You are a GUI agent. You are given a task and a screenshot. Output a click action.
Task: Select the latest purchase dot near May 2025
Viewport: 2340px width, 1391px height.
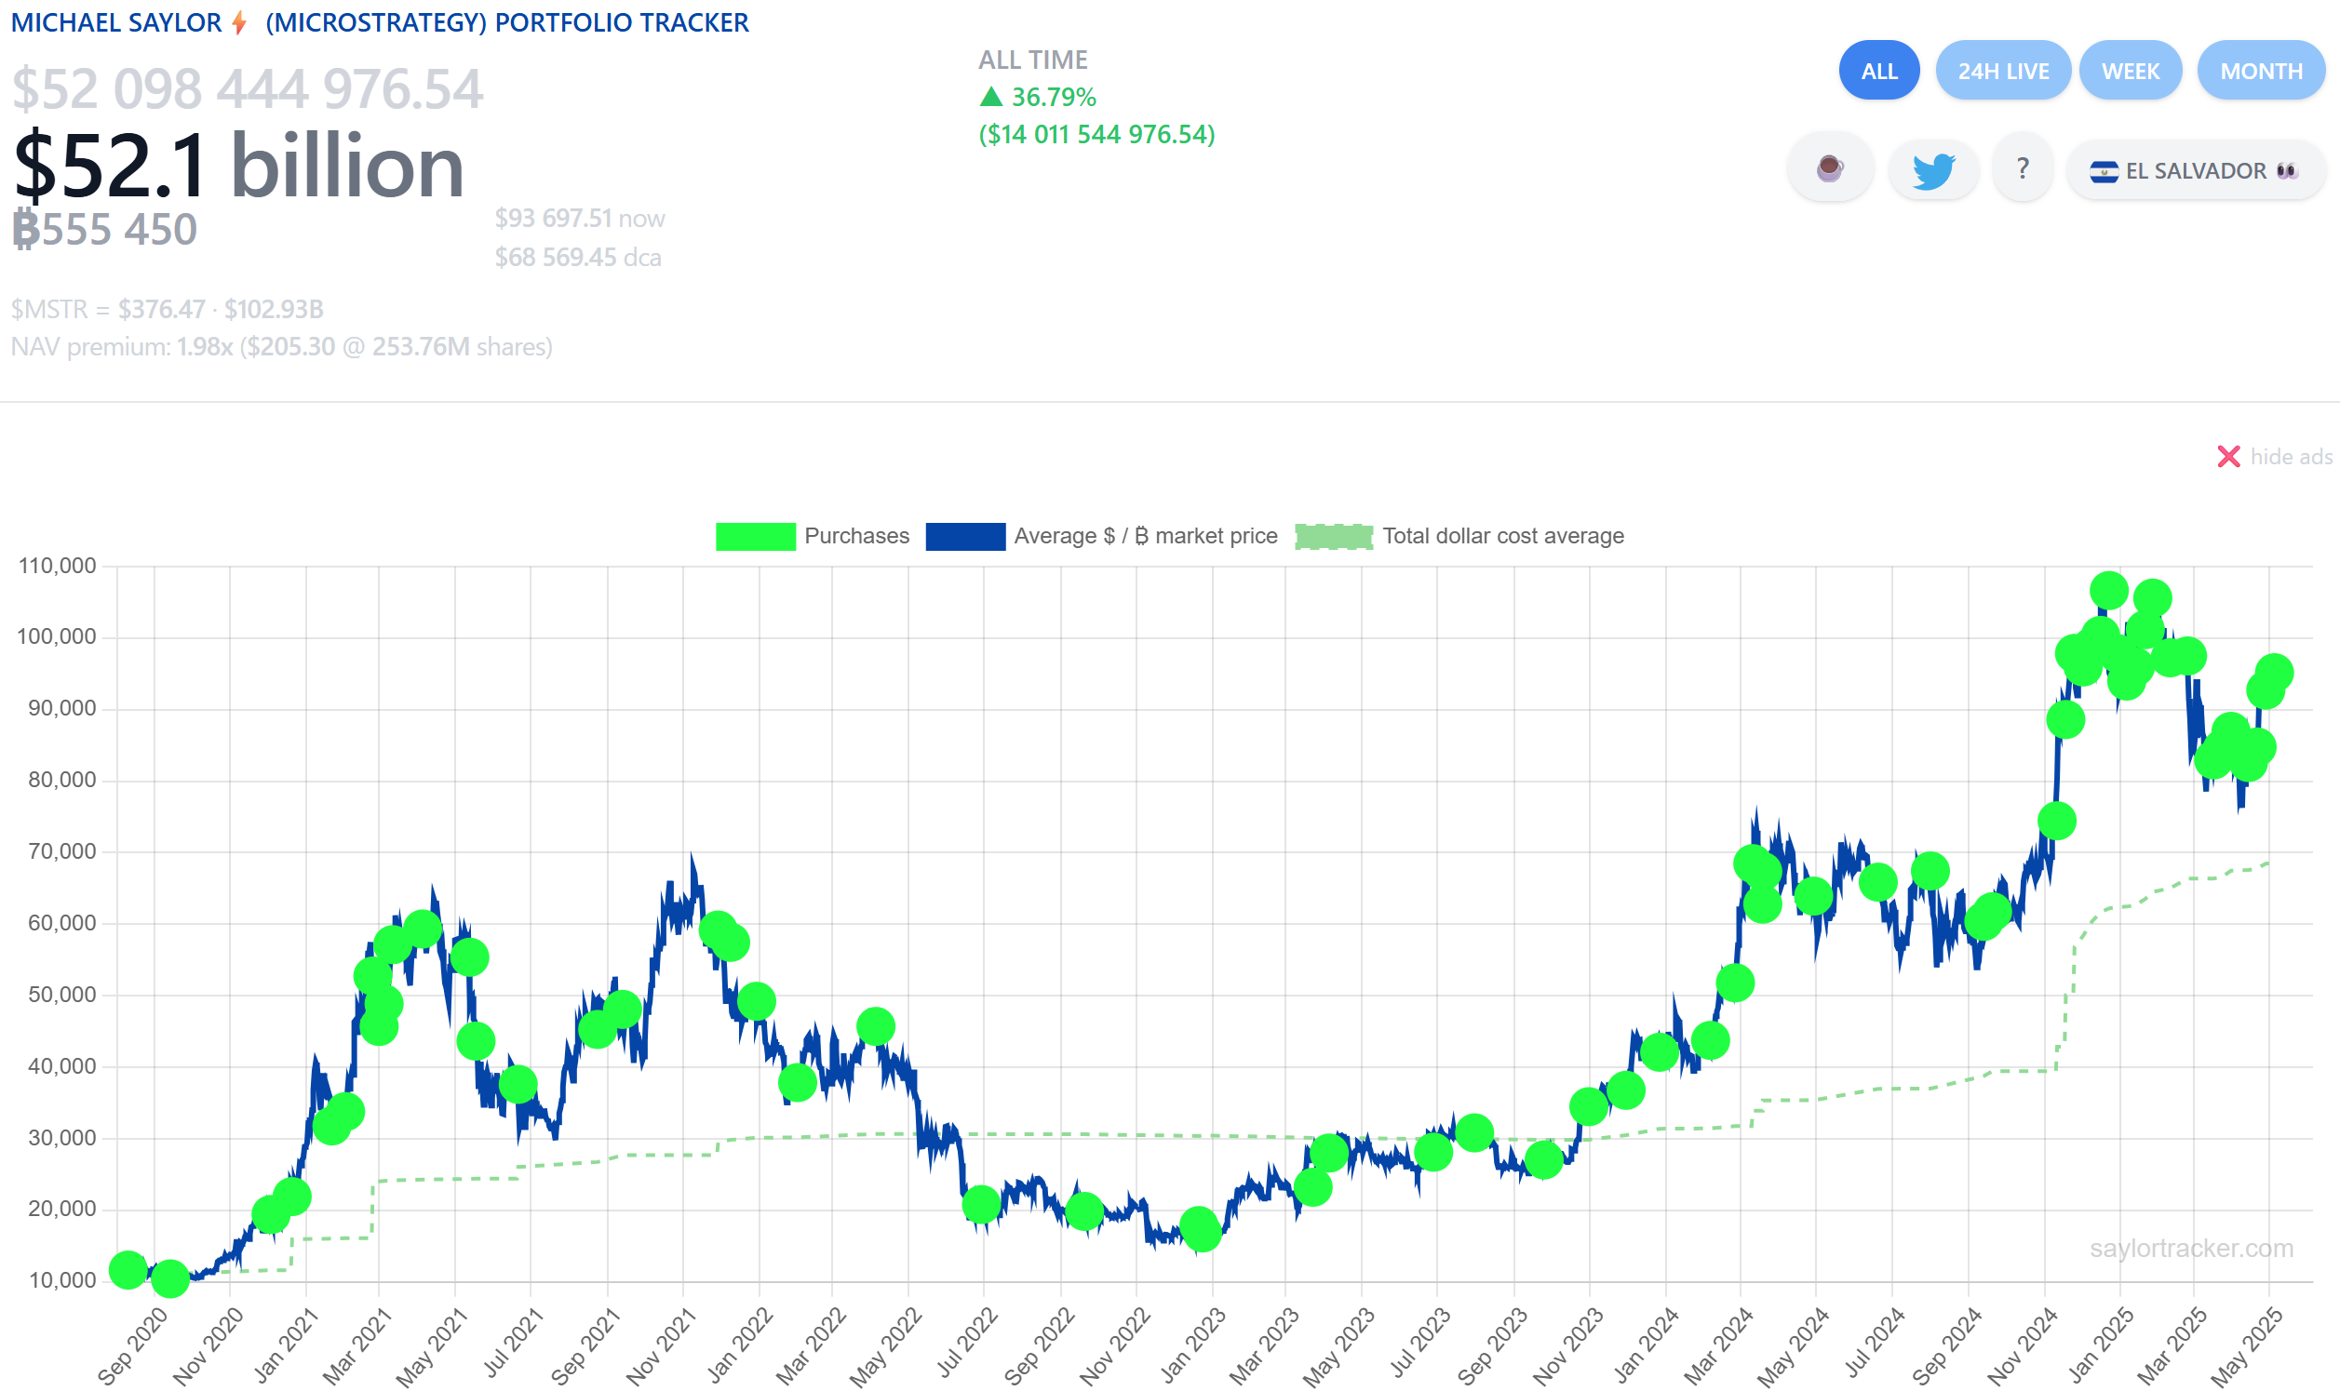click(x=2273, y=672)
